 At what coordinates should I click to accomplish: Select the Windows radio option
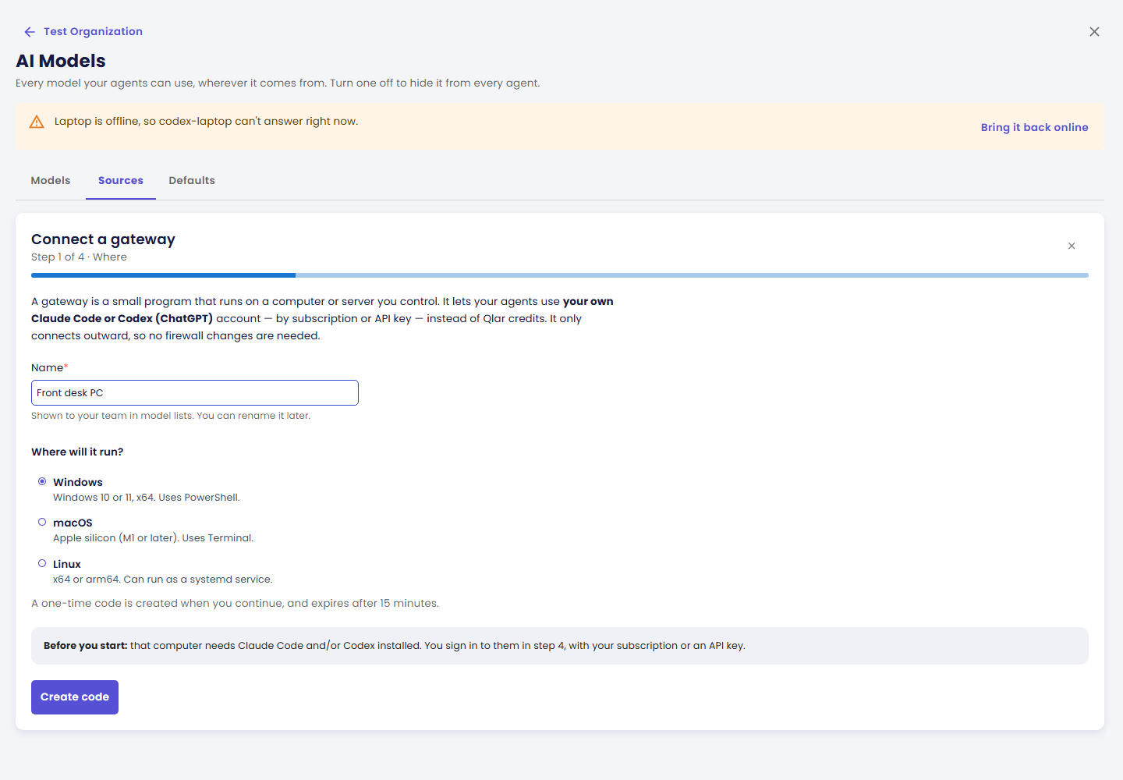click(42, 481)
